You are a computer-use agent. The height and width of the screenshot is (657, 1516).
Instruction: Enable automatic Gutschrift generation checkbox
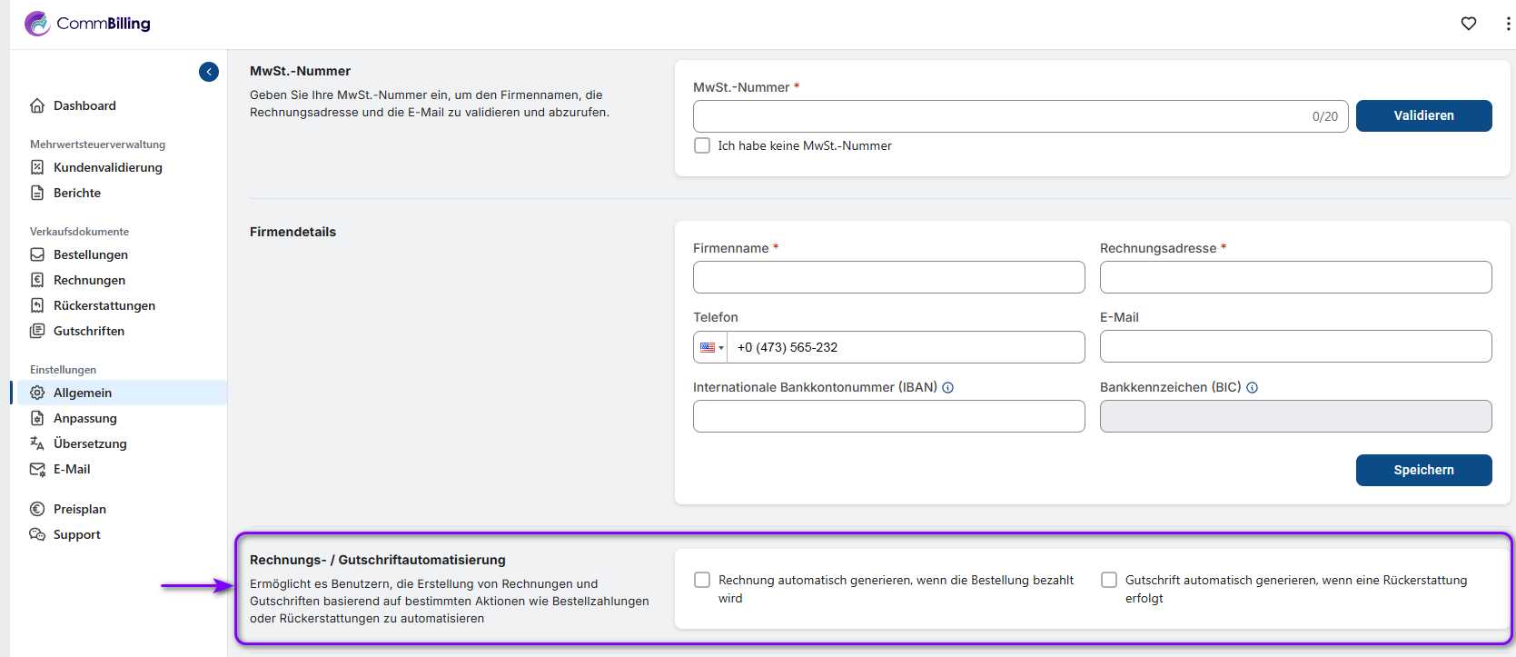pos(1109,580)
